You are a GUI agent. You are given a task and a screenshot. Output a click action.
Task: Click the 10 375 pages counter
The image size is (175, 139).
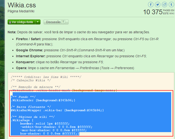pos(158,12)
